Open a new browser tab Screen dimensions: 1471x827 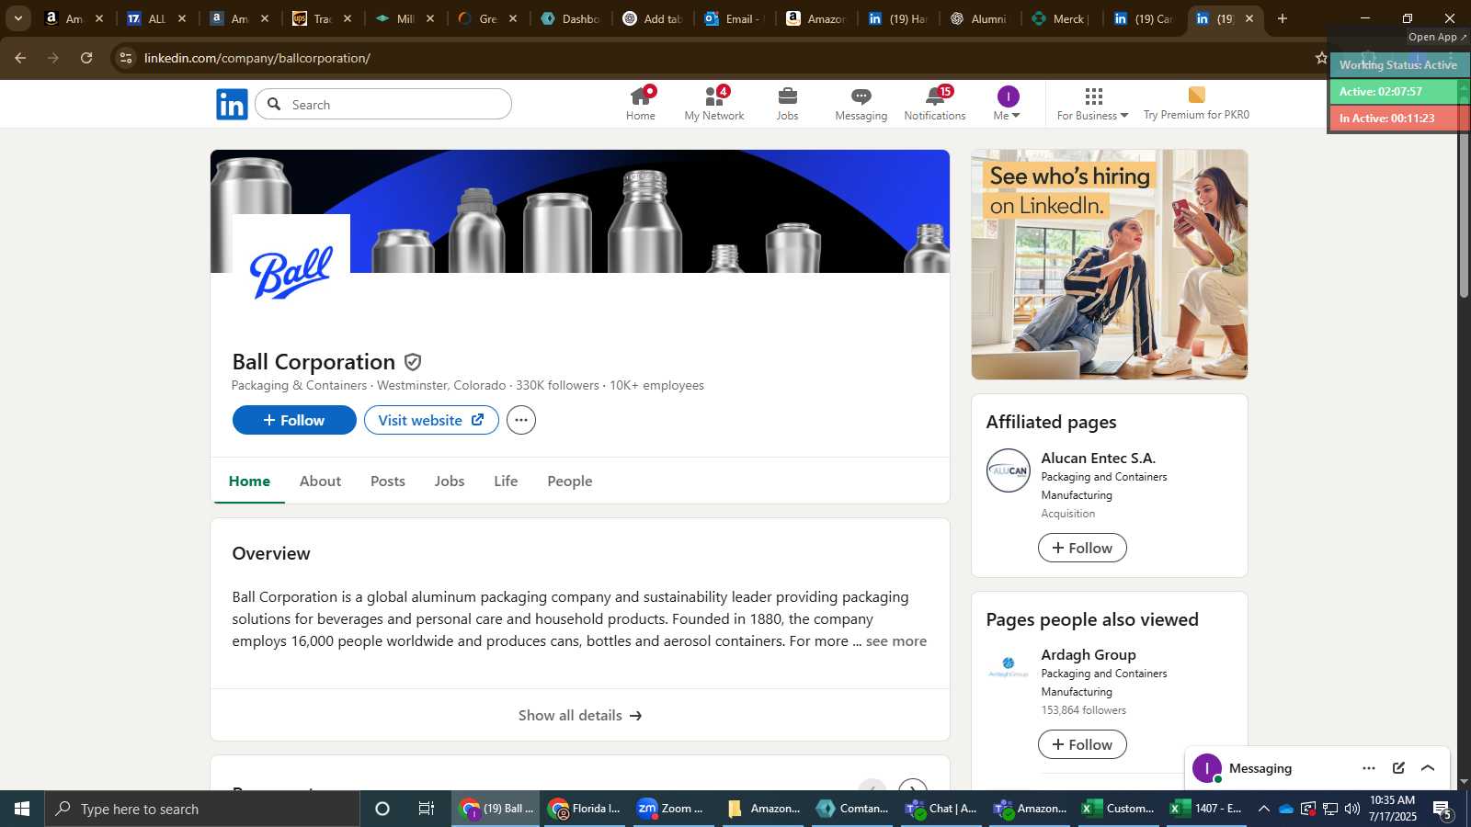point(1283,18)
